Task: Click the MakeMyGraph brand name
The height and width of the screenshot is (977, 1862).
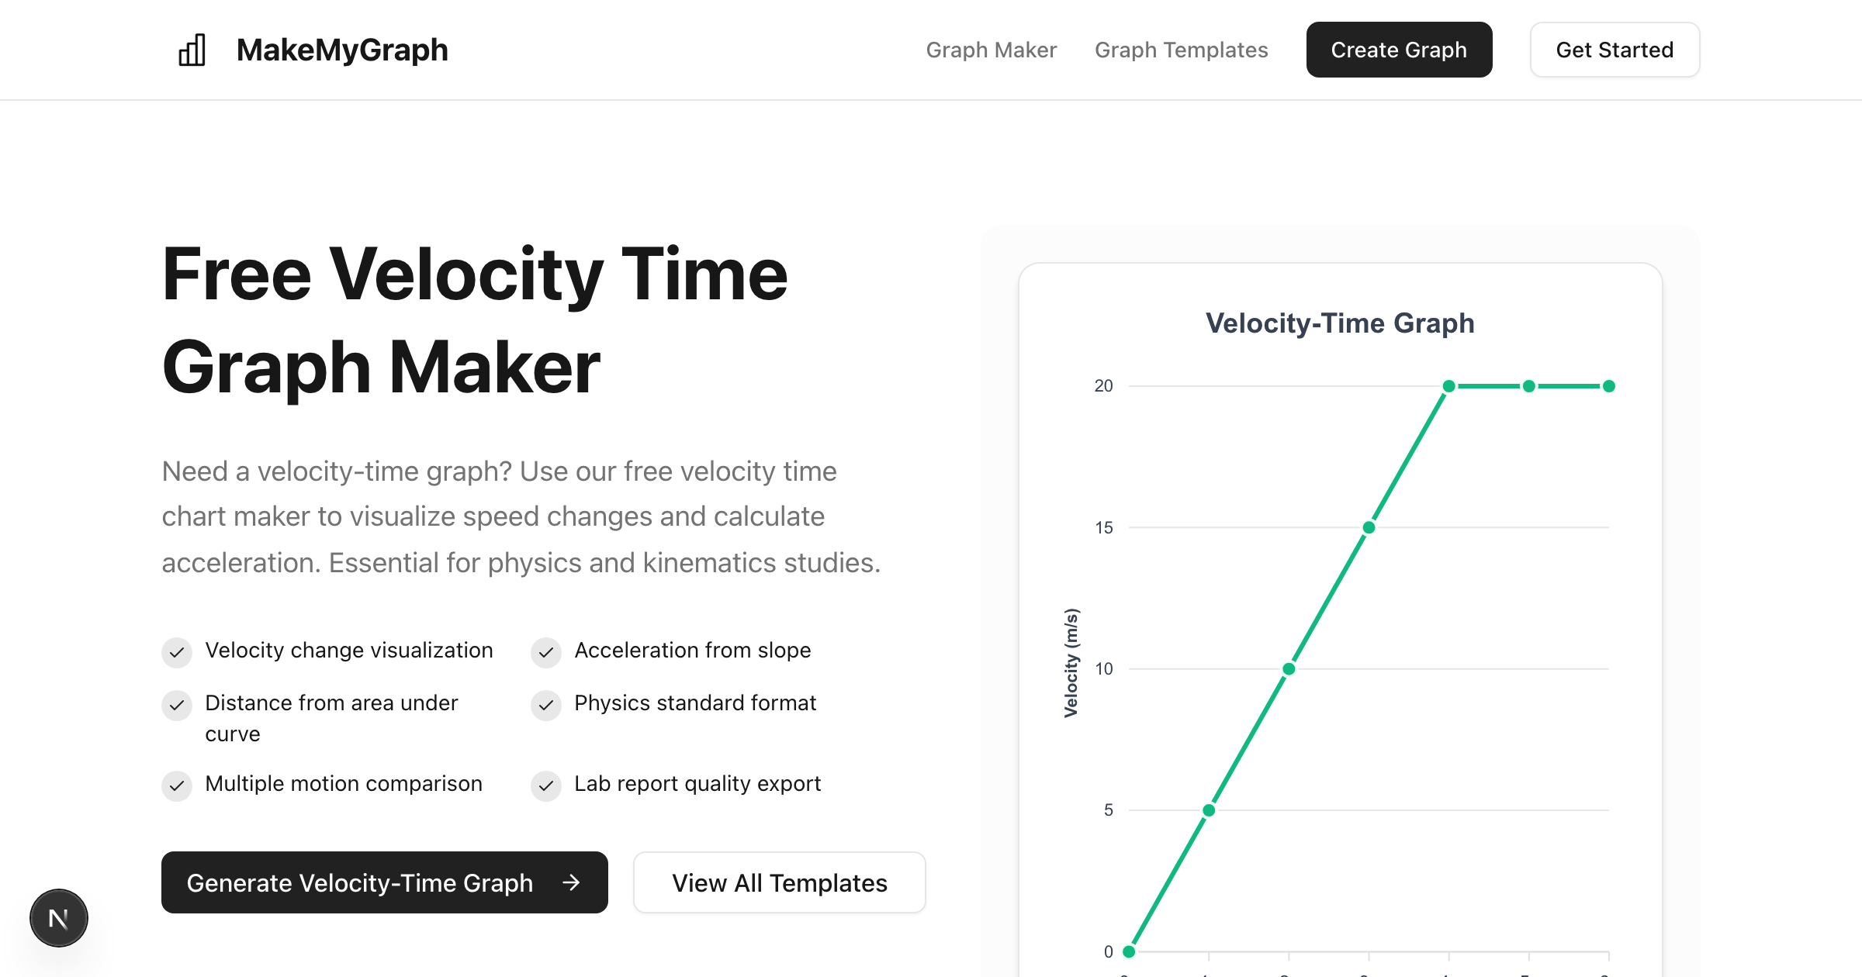Action: click(x=342, y=50)
